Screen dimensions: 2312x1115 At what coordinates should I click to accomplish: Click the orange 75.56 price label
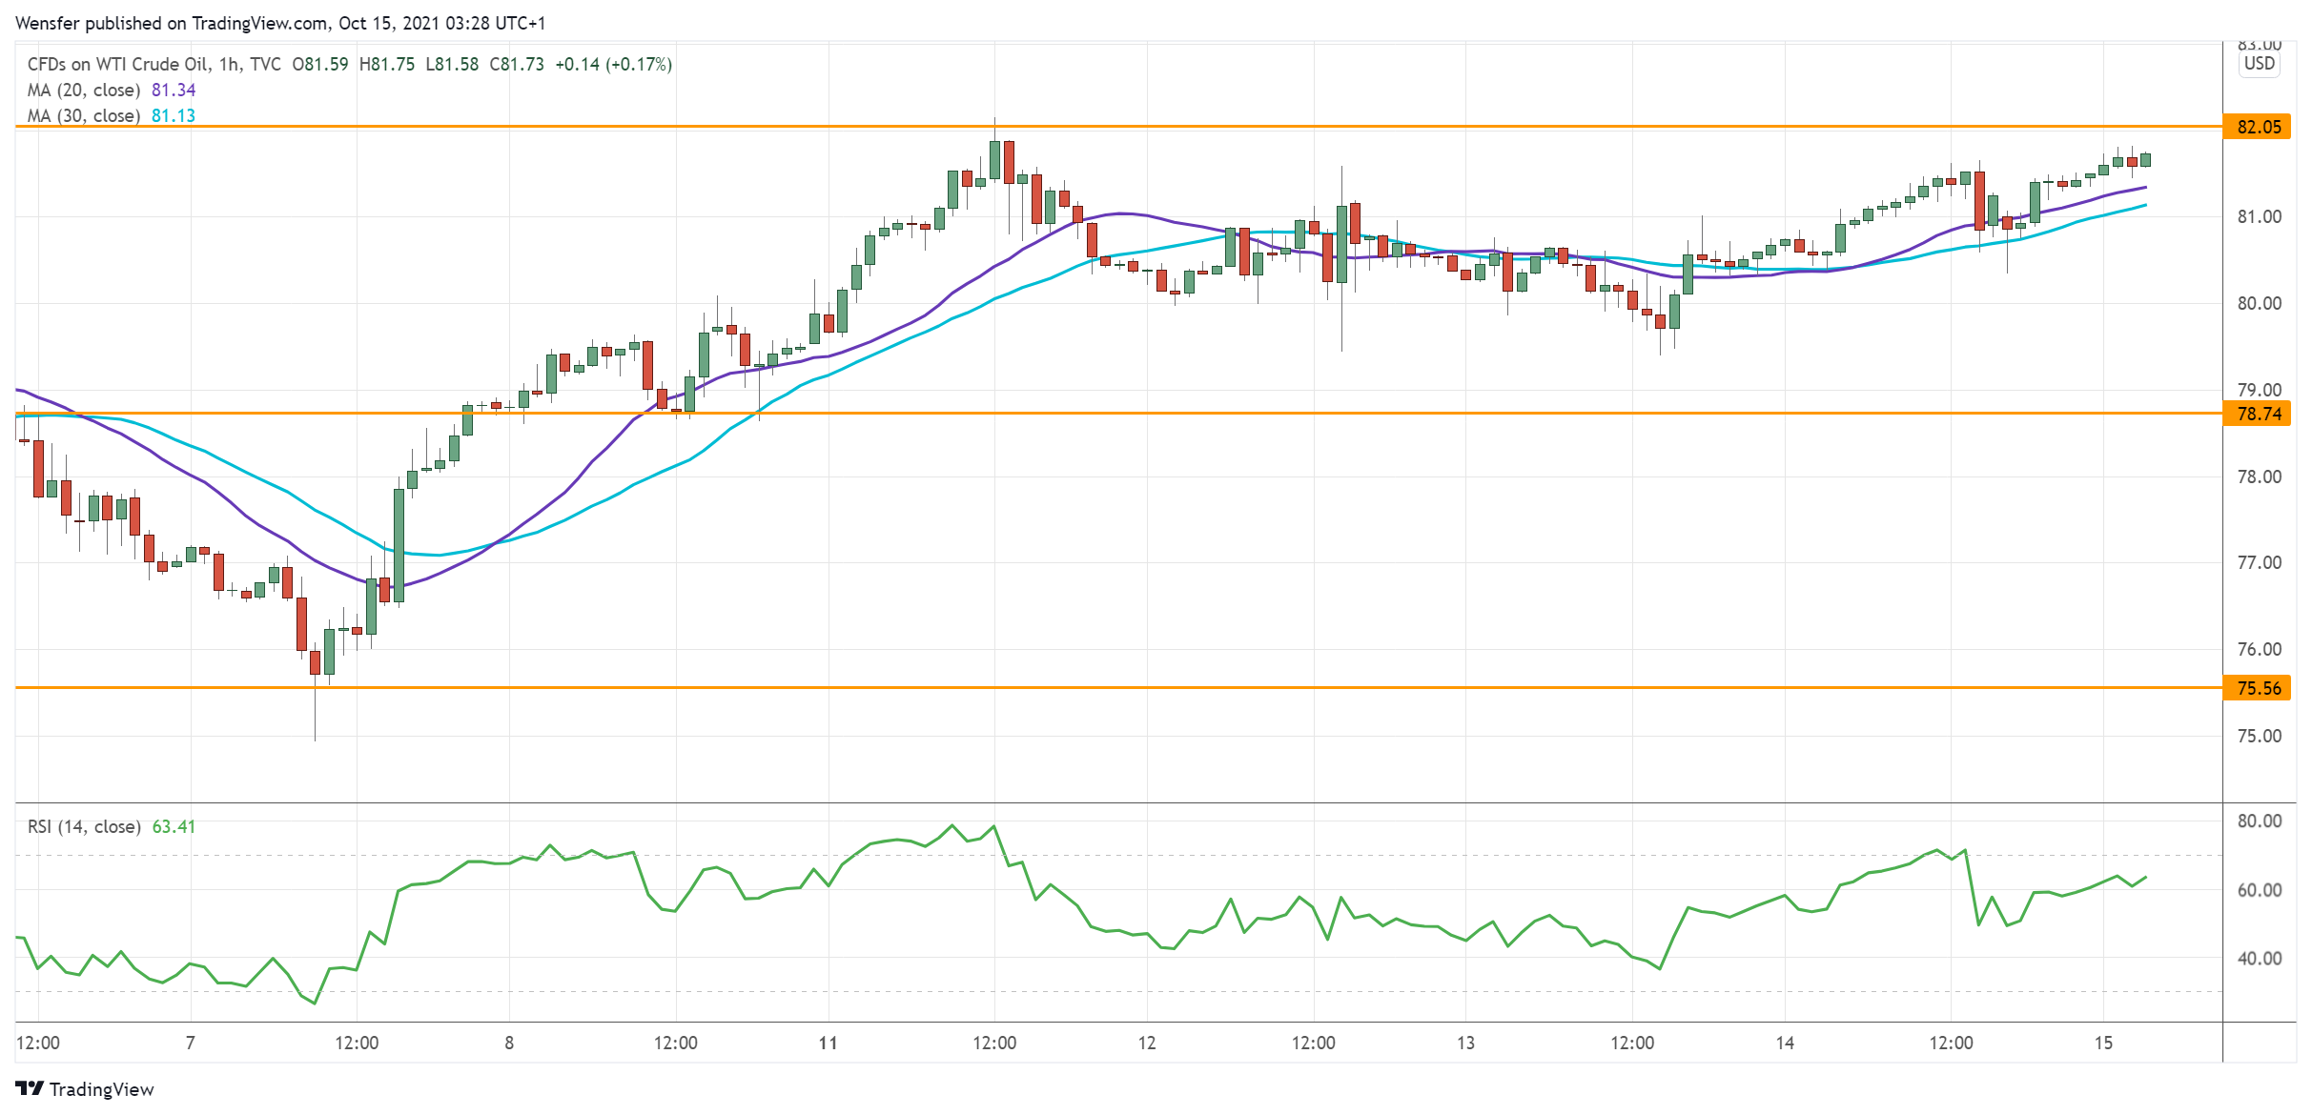click(2257, 688)
